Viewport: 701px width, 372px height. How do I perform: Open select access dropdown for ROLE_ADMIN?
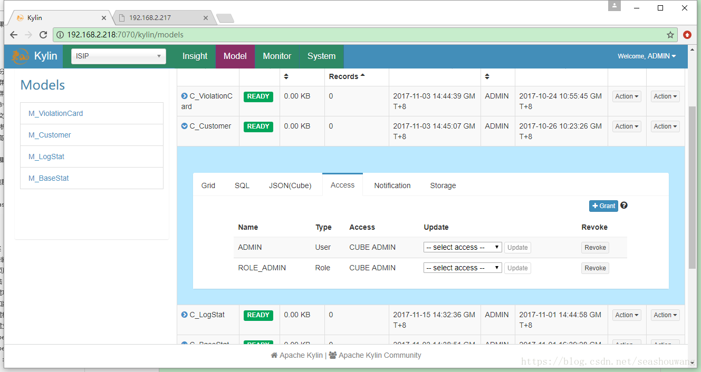coord(463,268)
